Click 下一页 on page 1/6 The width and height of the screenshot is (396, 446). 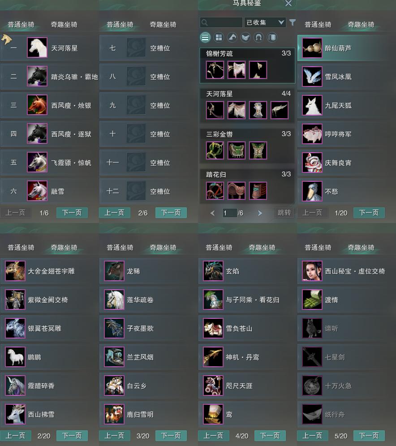pyautogui.click(x=72, y=213)
